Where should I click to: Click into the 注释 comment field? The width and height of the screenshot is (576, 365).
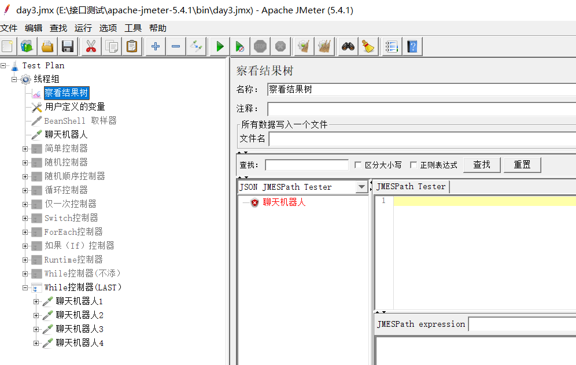pyautogui.click(x=422, y=109)
